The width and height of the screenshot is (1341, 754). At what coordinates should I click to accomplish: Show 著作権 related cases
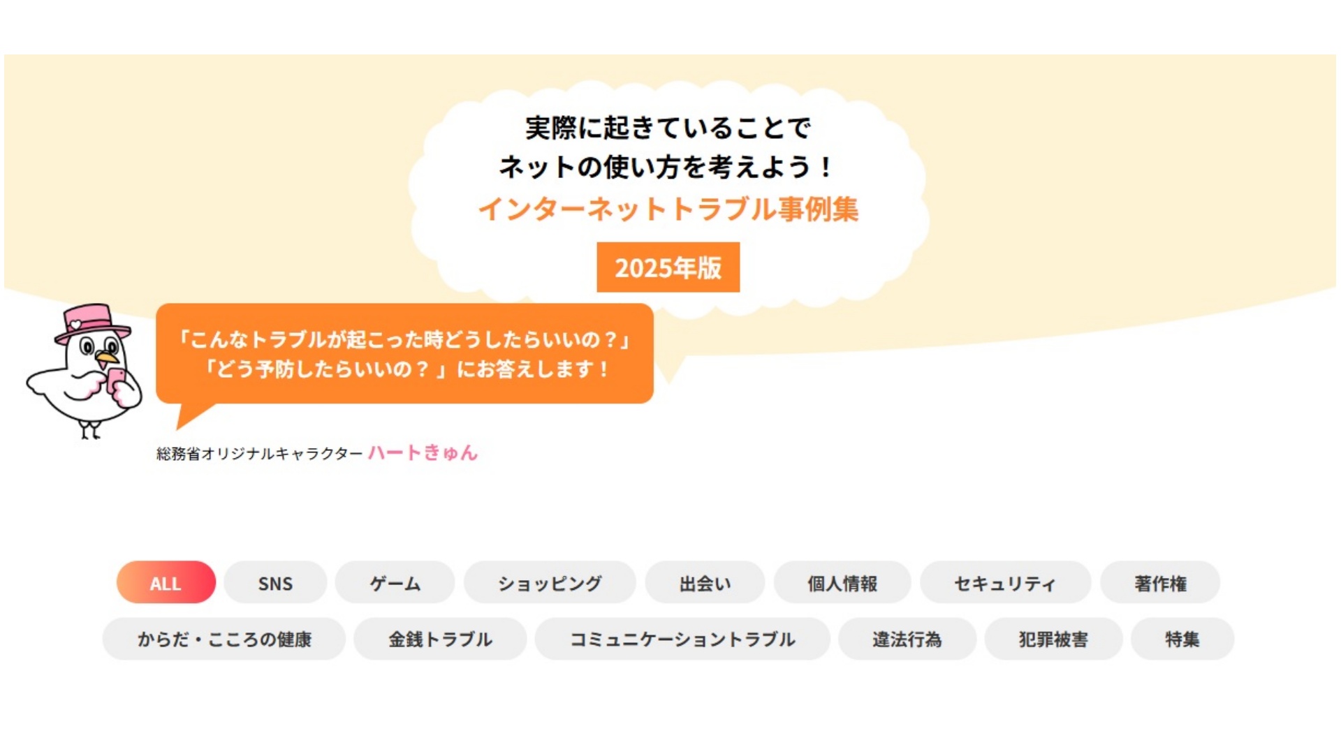(x=1160, y=582)
